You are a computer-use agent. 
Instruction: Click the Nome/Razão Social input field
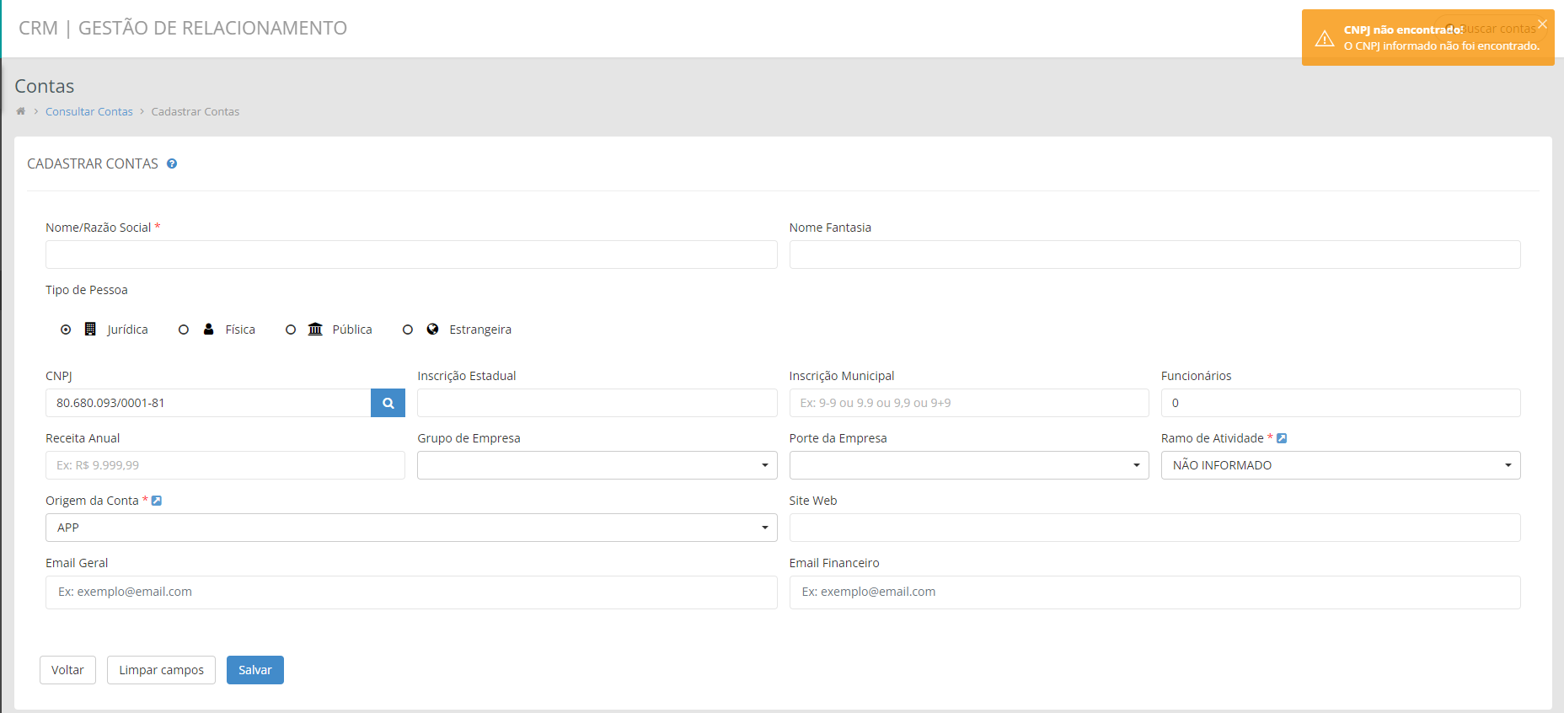click(411, 255)
